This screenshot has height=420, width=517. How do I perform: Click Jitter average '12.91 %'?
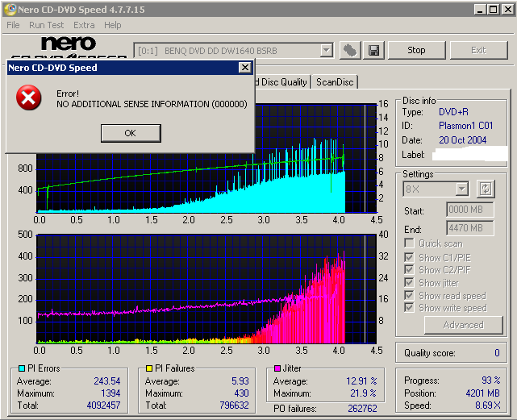pos(361,381)
